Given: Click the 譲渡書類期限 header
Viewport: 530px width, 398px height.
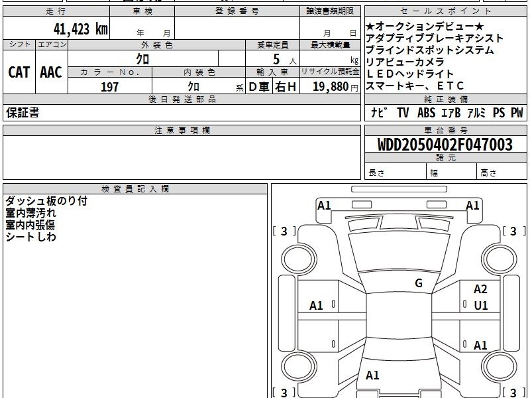Looking at the screenshot, I should [x=330, y=11].
